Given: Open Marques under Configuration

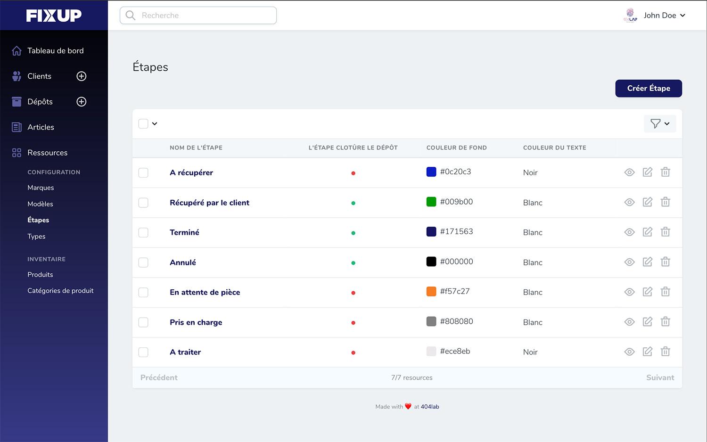Looking at the screenshot, I should click(41, 188).
